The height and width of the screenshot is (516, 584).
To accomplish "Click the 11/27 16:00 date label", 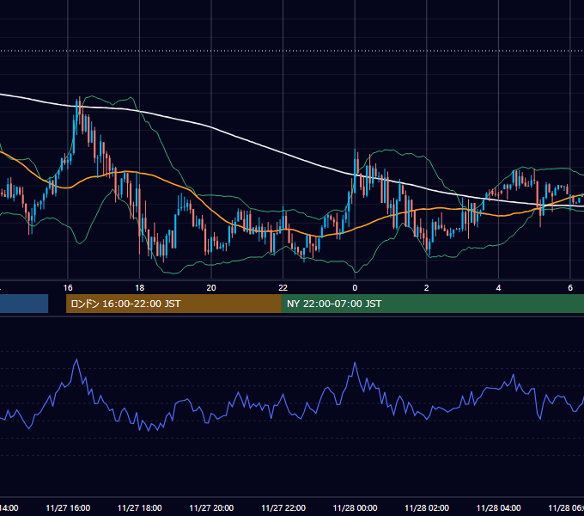I will [x=68, y=507].
